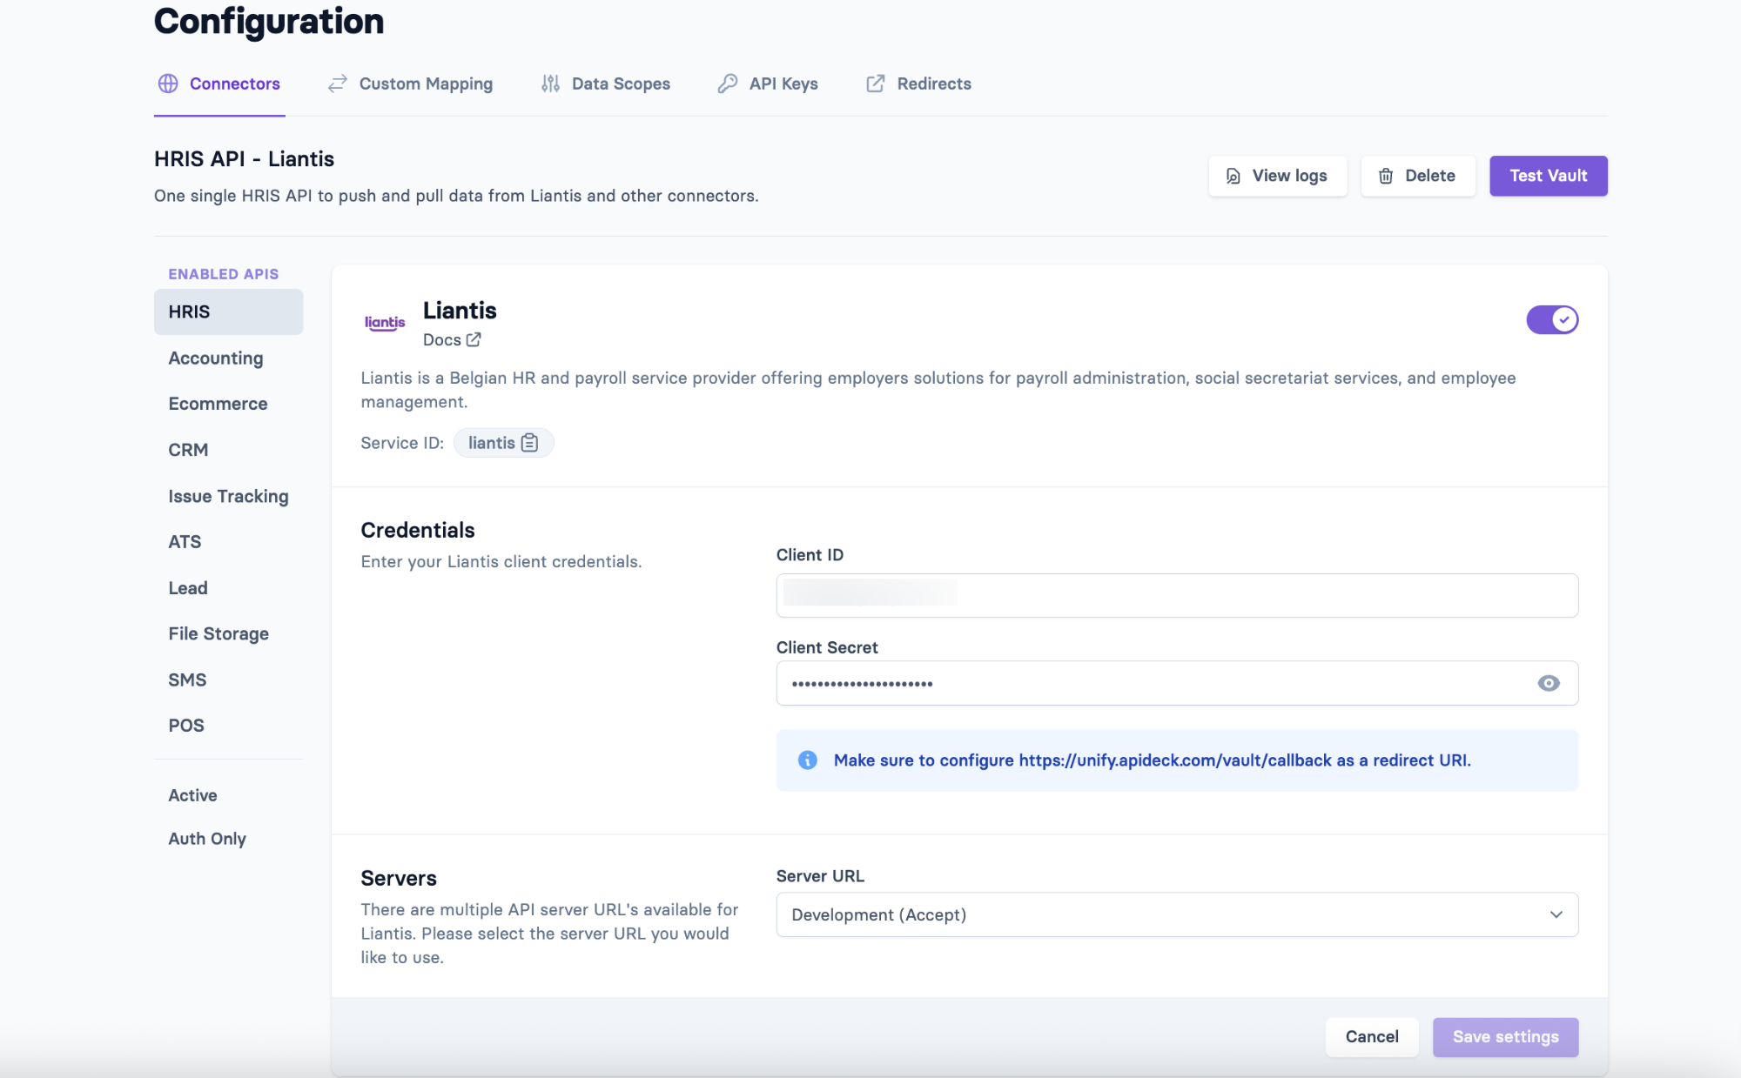Image resolution: width=1741 pixels, height=1078 pixels.
Task: Select File Storage in the sidebar
Action: pyautogui.click(x=218, y=633)
